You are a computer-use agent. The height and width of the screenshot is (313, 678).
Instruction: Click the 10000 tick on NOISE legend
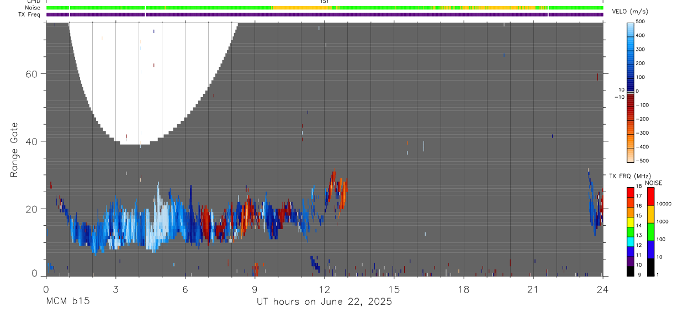pos(664,204)
